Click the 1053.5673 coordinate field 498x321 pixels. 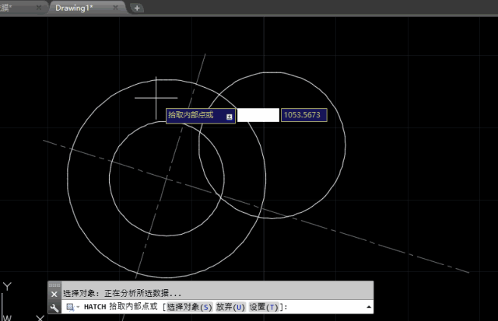click(x=302, y=115)
